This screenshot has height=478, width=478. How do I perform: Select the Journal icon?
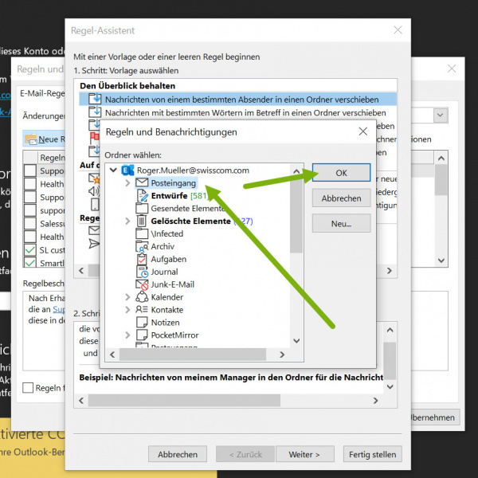142,272
